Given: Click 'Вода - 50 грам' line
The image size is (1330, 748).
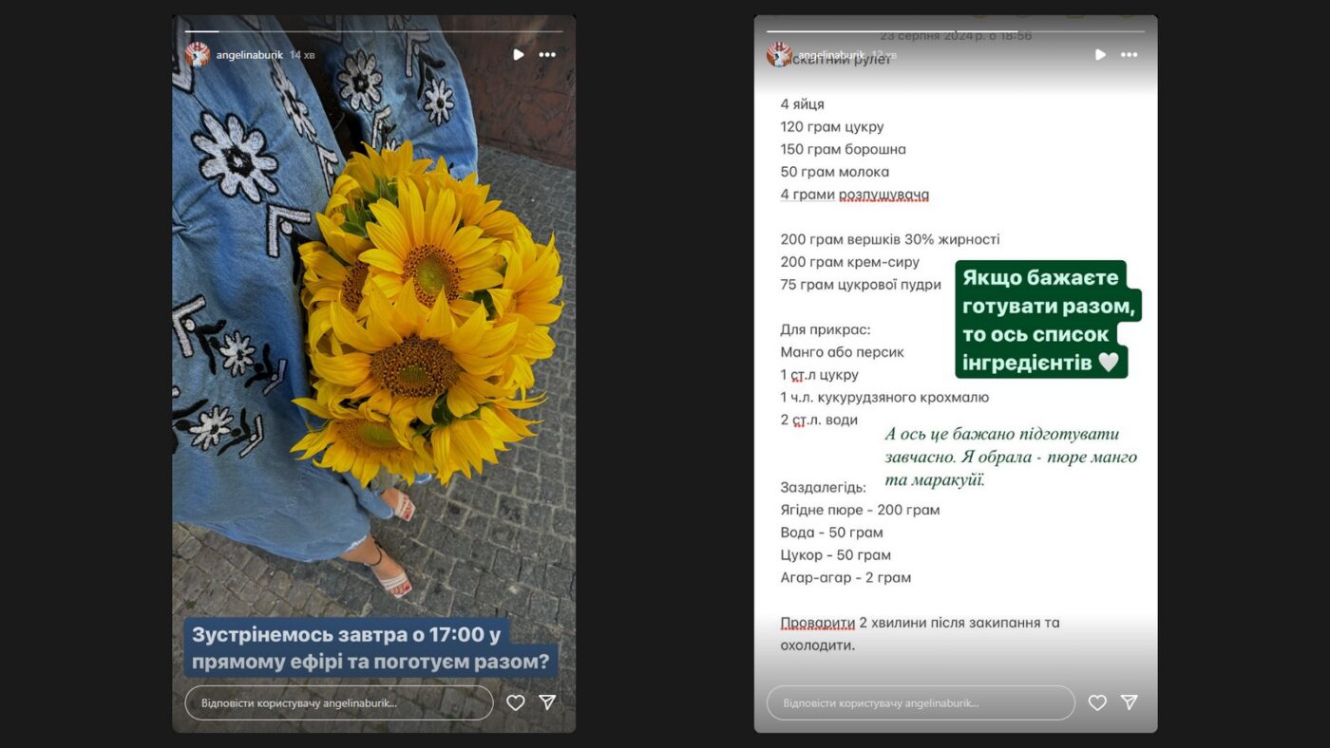Looking at the screenshot, I should pos(831,533).
